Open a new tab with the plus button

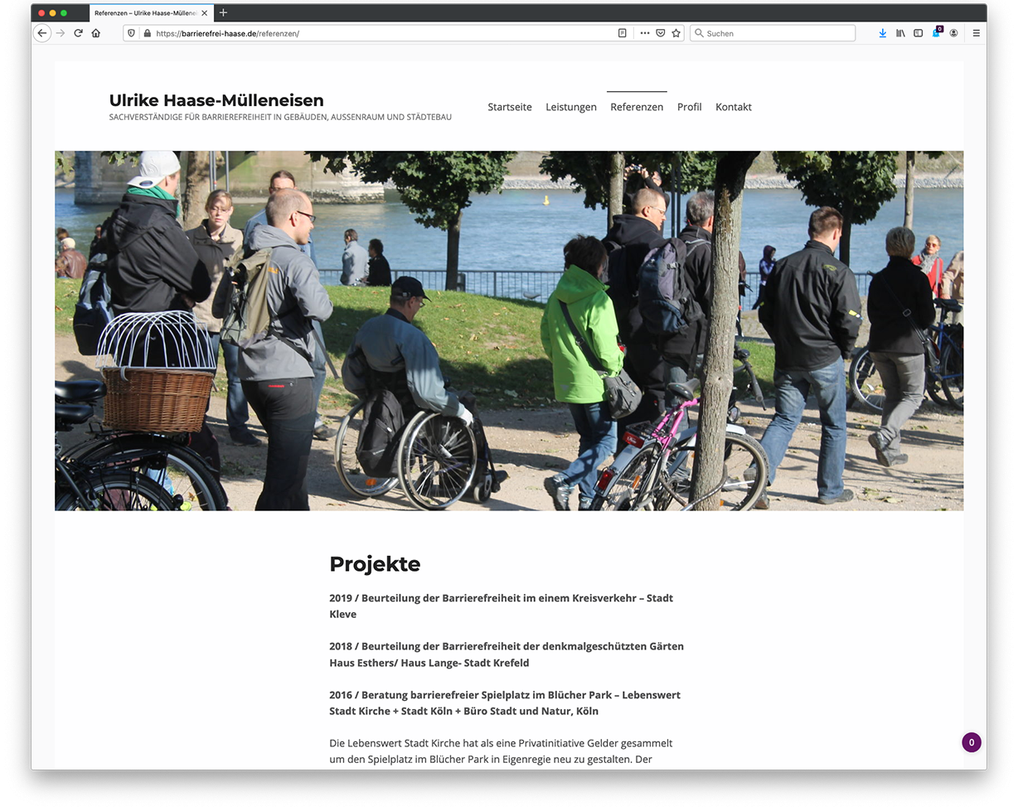223,13
